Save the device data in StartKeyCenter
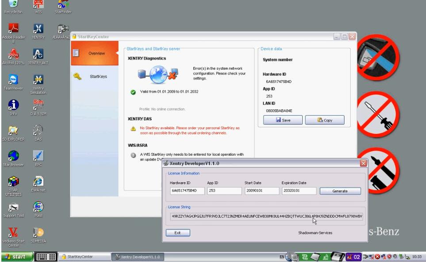This screenshot has height=262, width=426. pyautogui.click(x=283, y=120)
